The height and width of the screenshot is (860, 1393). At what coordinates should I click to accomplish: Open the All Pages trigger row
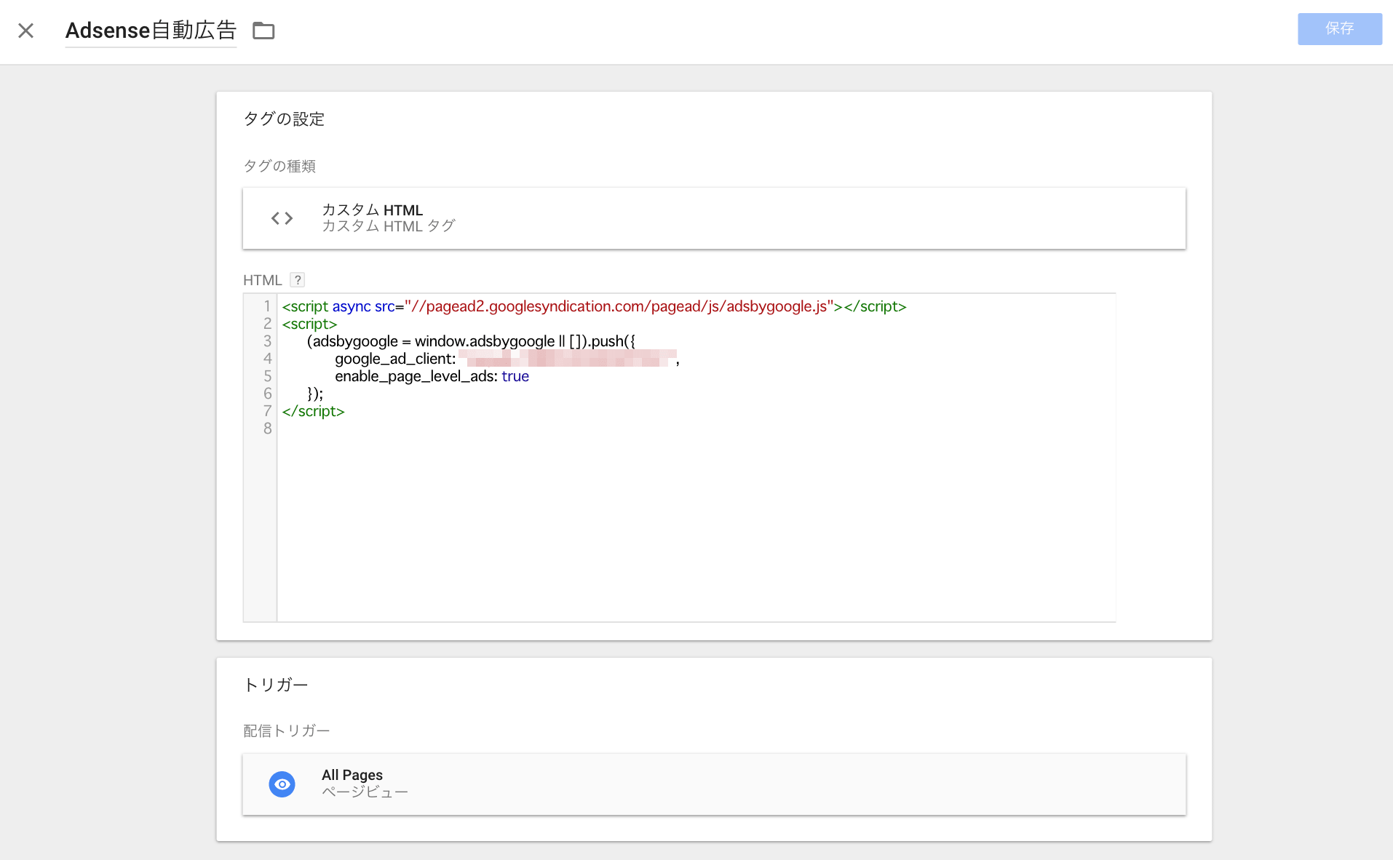point(714,784)
